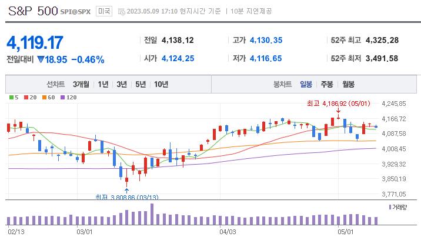
Task: Click the green 5-day moving average swatch
Action: 11,98
